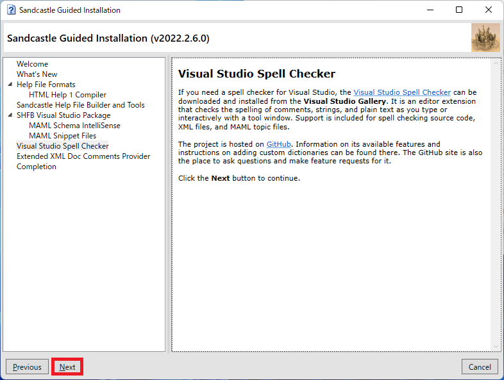Open the Visual Studio Spell Checker link
The height and width of the screenshot is (380, 504).
point(402,92)
